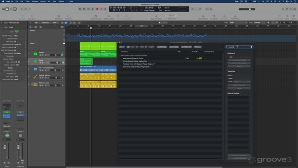The width and height of the screenshot is (298, 168).
Task: Solo the Platinum Cuts track
Action: 43,85
